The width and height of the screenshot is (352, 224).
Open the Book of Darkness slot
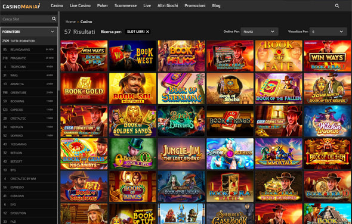click(181, 121)
